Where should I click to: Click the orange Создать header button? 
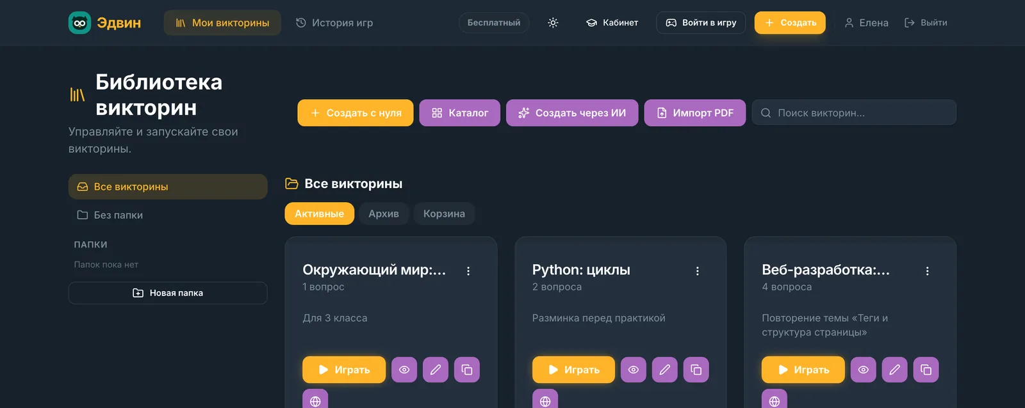click(790, 23)
